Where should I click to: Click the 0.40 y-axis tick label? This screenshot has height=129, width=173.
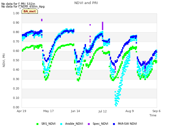pyautogui.click(x=16, y=70)
